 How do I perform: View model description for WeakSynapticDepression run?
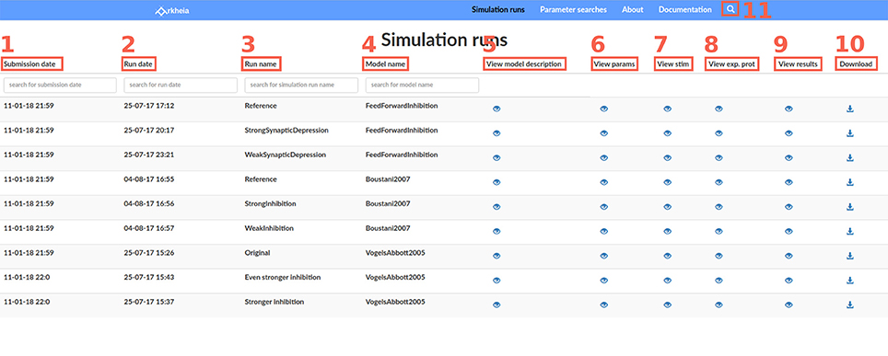click(x=497, y=158)
